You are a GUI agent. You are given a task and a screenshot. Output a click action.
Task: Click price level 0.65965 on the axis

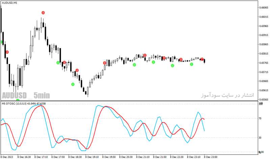[264, 26]
